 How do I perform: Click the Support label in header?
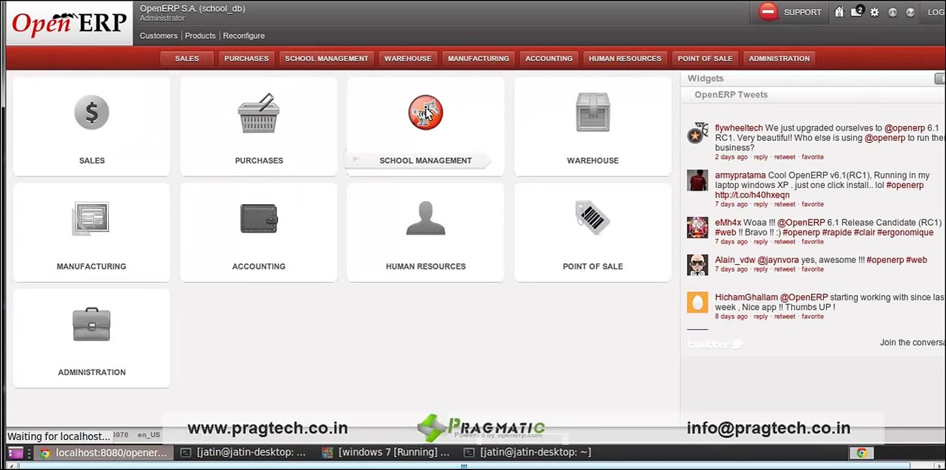[802, 12]
